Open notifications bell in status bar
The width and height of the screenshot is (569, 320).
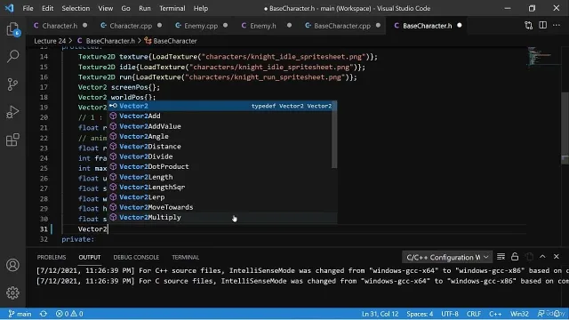557,314
